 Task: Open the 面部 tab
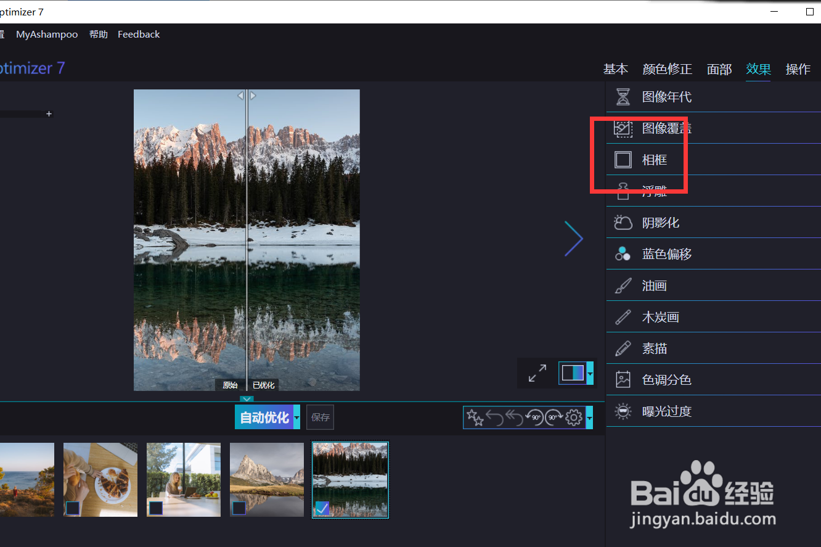[719, 69]
